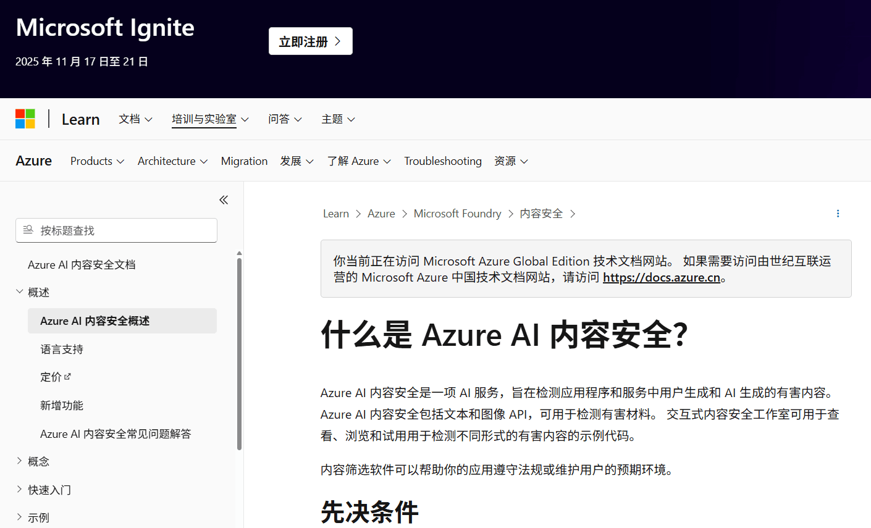Expand the 示例 tree section
This screenshot has height=528, width=871.
coord(20,517)
